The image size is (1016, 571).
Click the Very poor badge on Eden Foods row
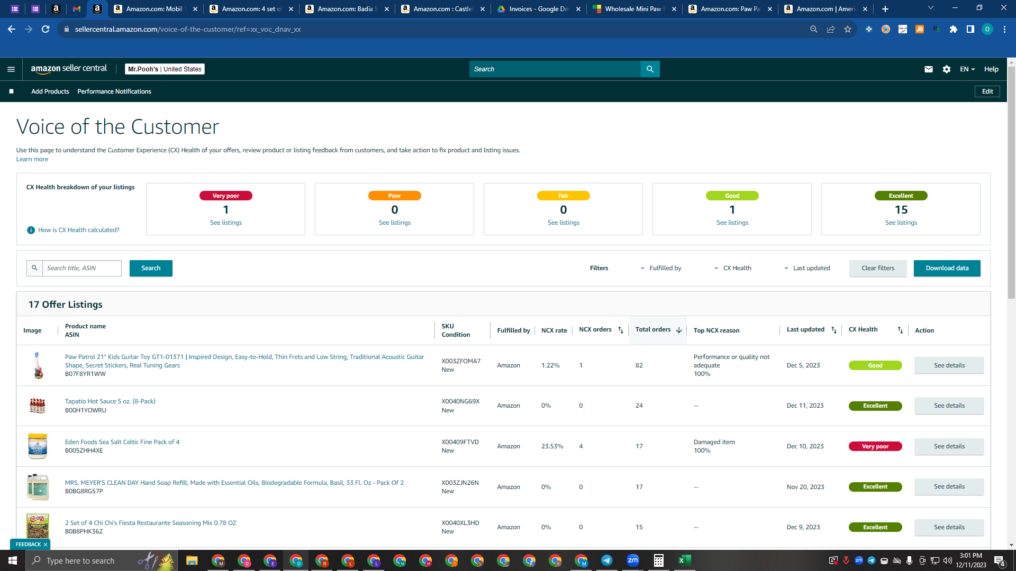tap(875, 446)
